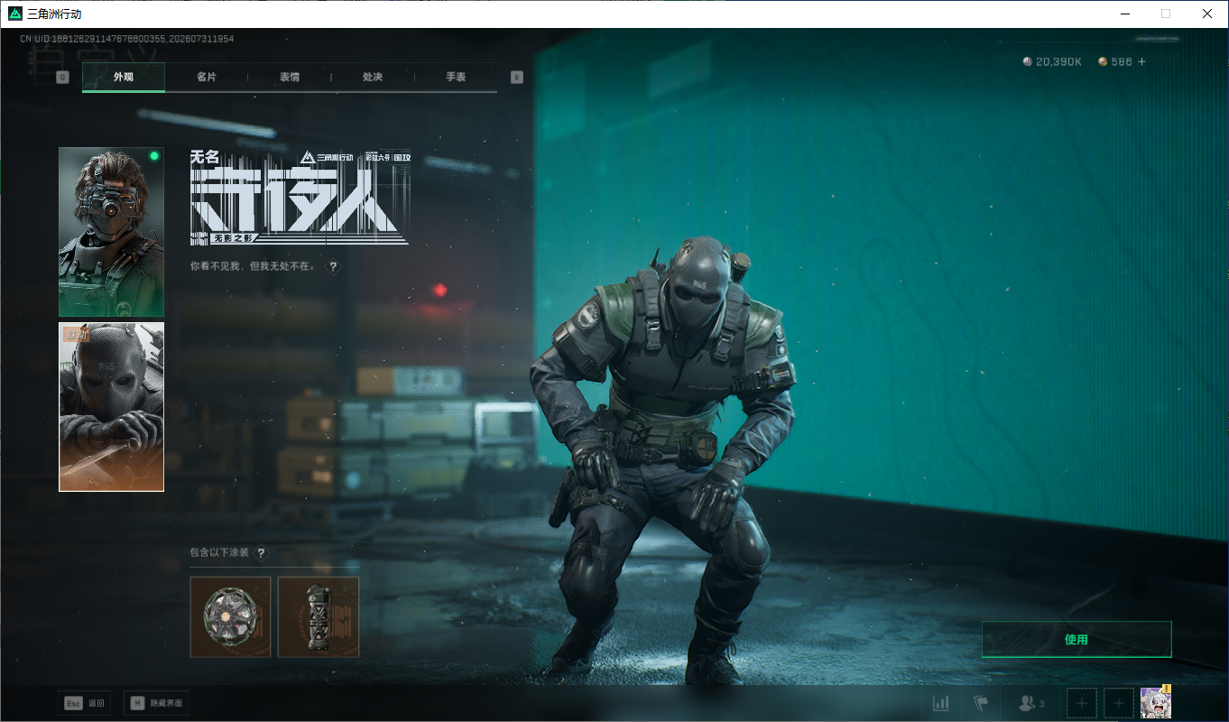Switch to the 处决 tab
The image size is (1229, 722).
[373, 78]
